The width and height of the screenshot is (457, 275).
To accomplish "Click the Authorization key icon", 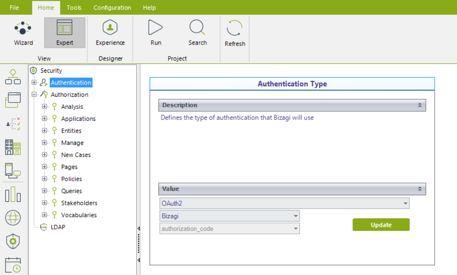I will pos(44,95).
